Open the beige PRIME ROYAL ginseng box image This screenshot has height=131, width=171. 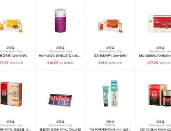[11, 94]
